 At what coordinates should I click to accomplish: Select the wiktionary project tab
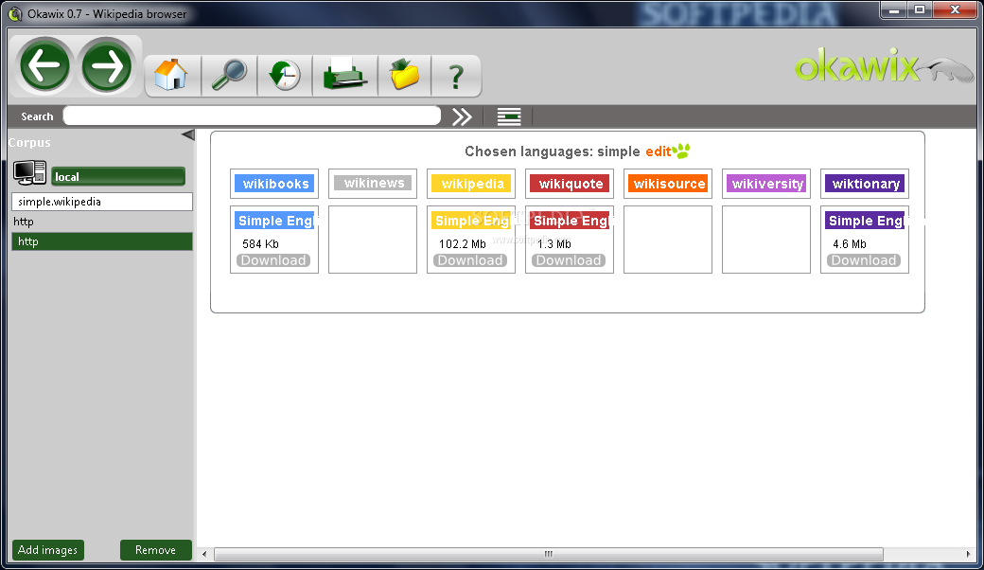coord(865,184)
